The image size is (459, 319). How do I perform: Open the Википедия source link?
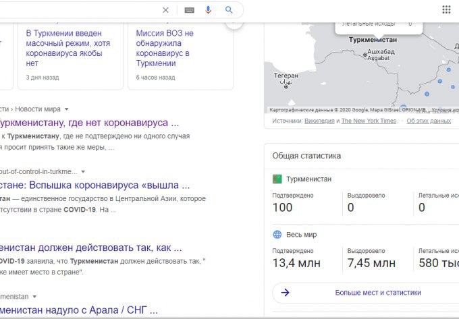pyautogui.click(x=319, y=121)
